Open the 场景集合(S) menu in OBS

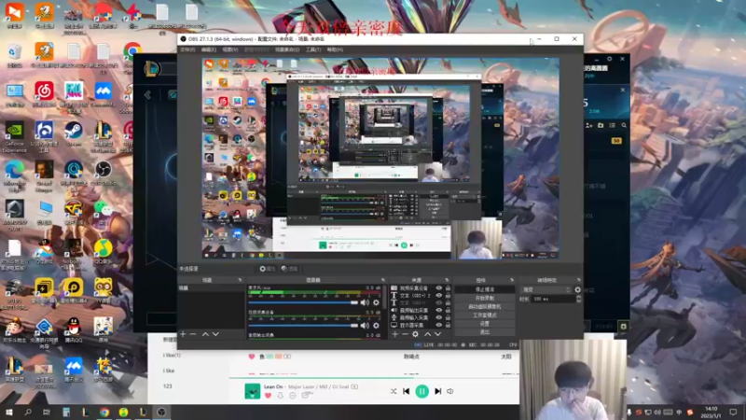click(x=287, y=49)
